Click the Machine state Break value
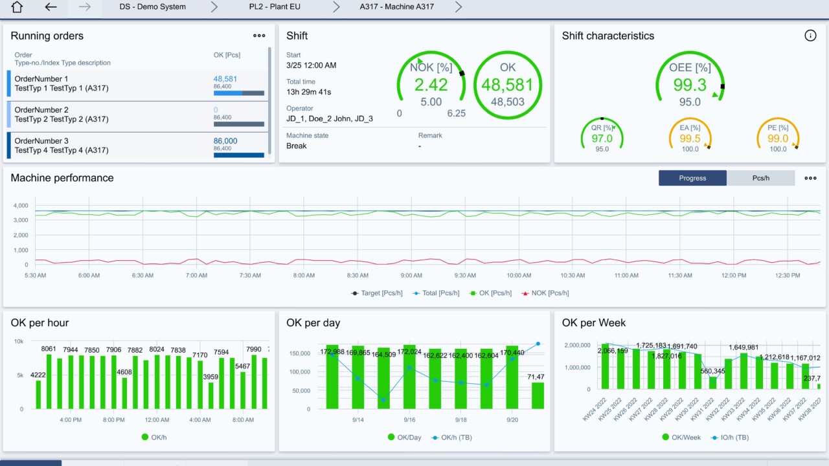829x466 pixels. pyautogui.click(x=297, y=146)
